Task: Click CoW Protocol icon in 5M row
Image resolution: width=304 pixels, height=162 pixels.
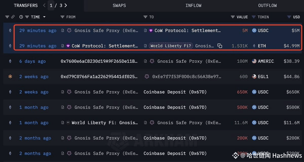Action: point(151,31)
